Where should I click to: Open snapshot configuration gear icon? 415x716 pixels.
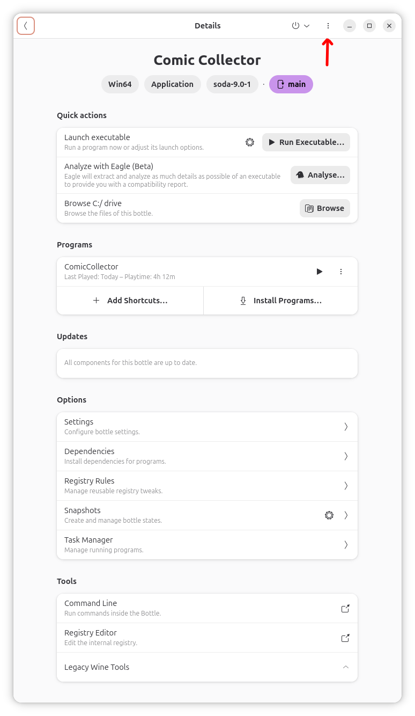coord(329,515)
